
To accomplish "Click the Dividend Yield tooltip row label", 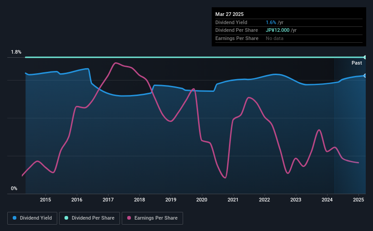I will coord(231,22).
